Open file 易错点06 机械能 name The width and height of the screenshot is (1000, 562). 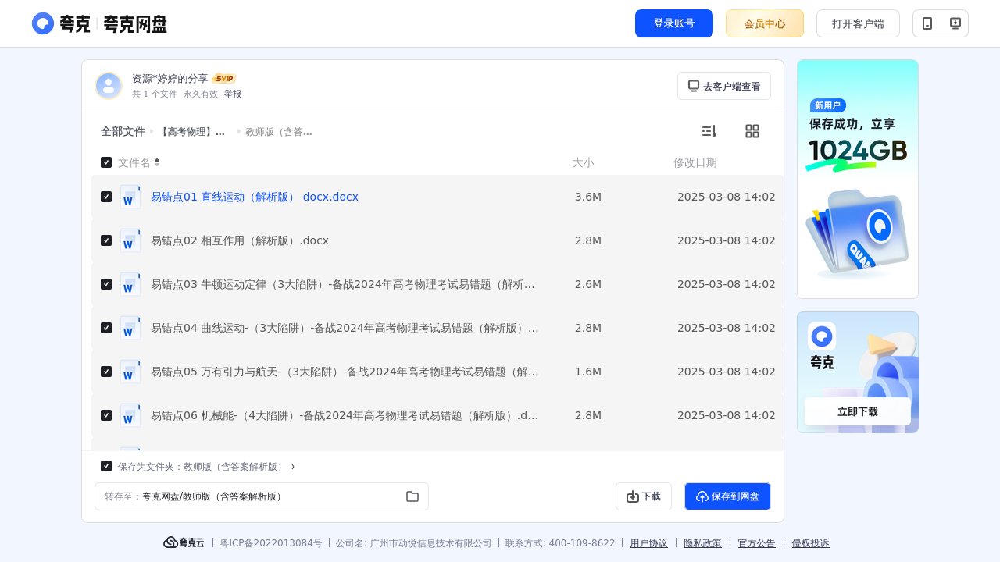(x=345, y=415)
